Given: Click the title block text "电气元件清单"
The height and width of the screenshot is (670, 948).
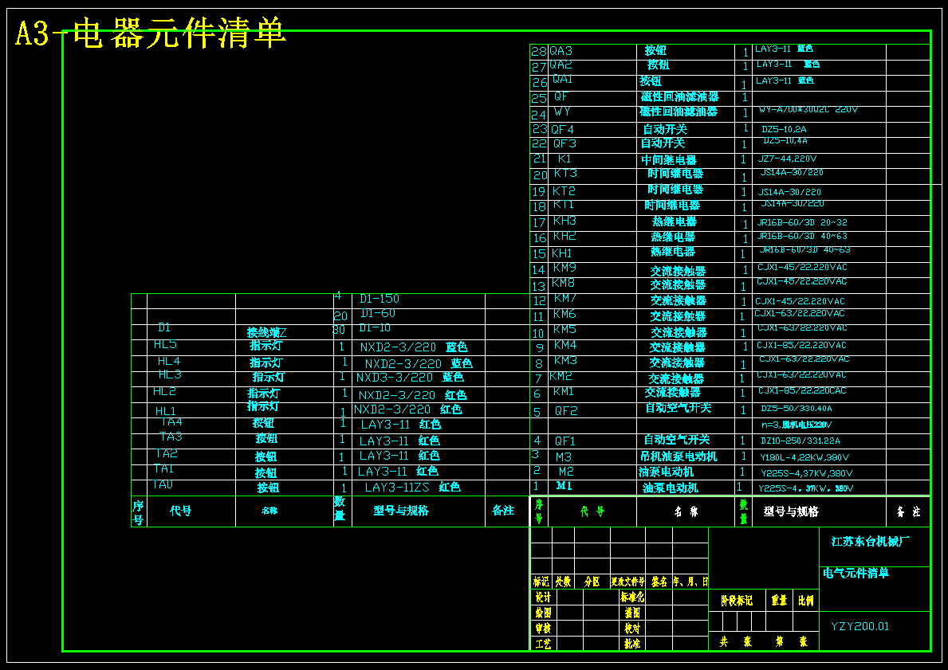Looking at the screenshot, I should [x=856, y=573].
